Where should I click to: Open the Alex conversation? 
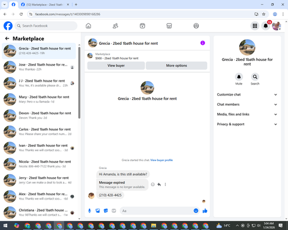[39, 196]
